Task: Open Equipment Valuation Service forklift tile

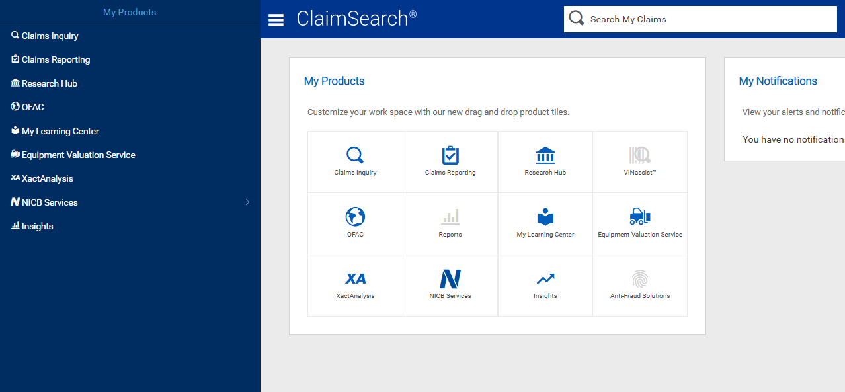Action: (640, 217)
